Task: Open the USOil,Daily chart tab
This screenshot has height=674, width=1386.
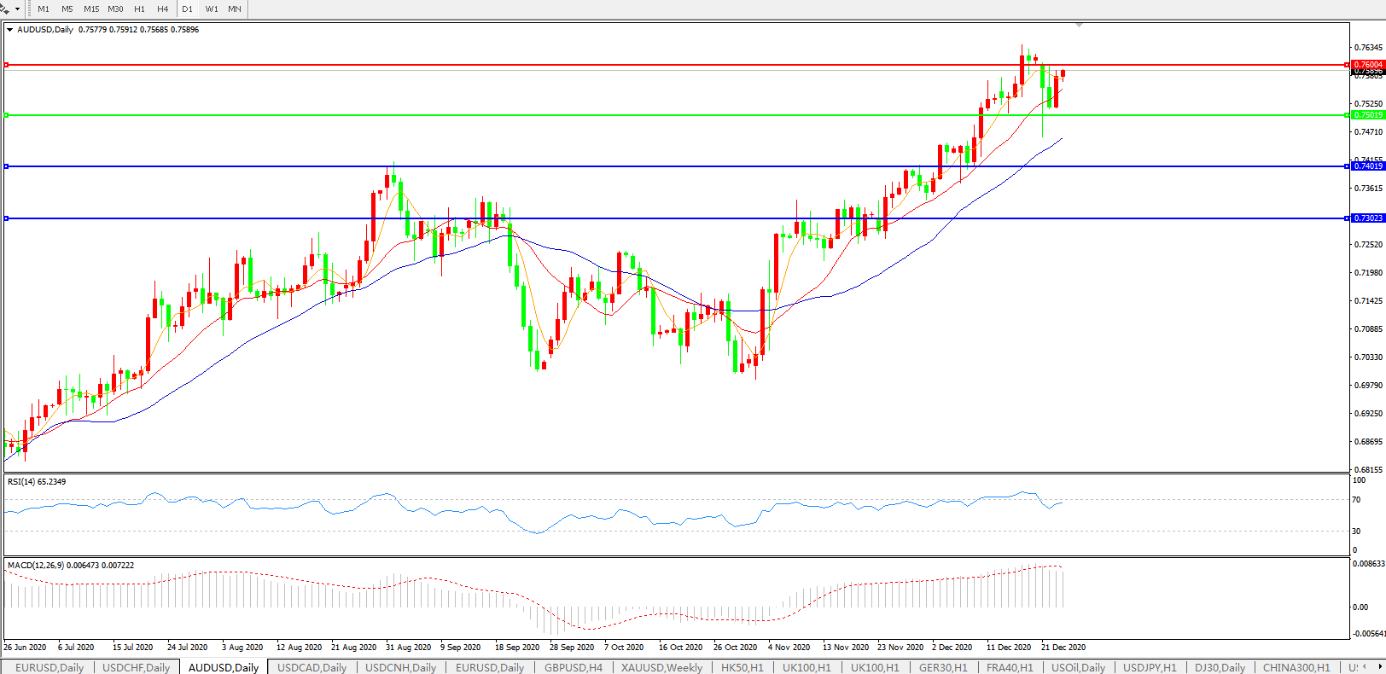Action: [1078, 667]
